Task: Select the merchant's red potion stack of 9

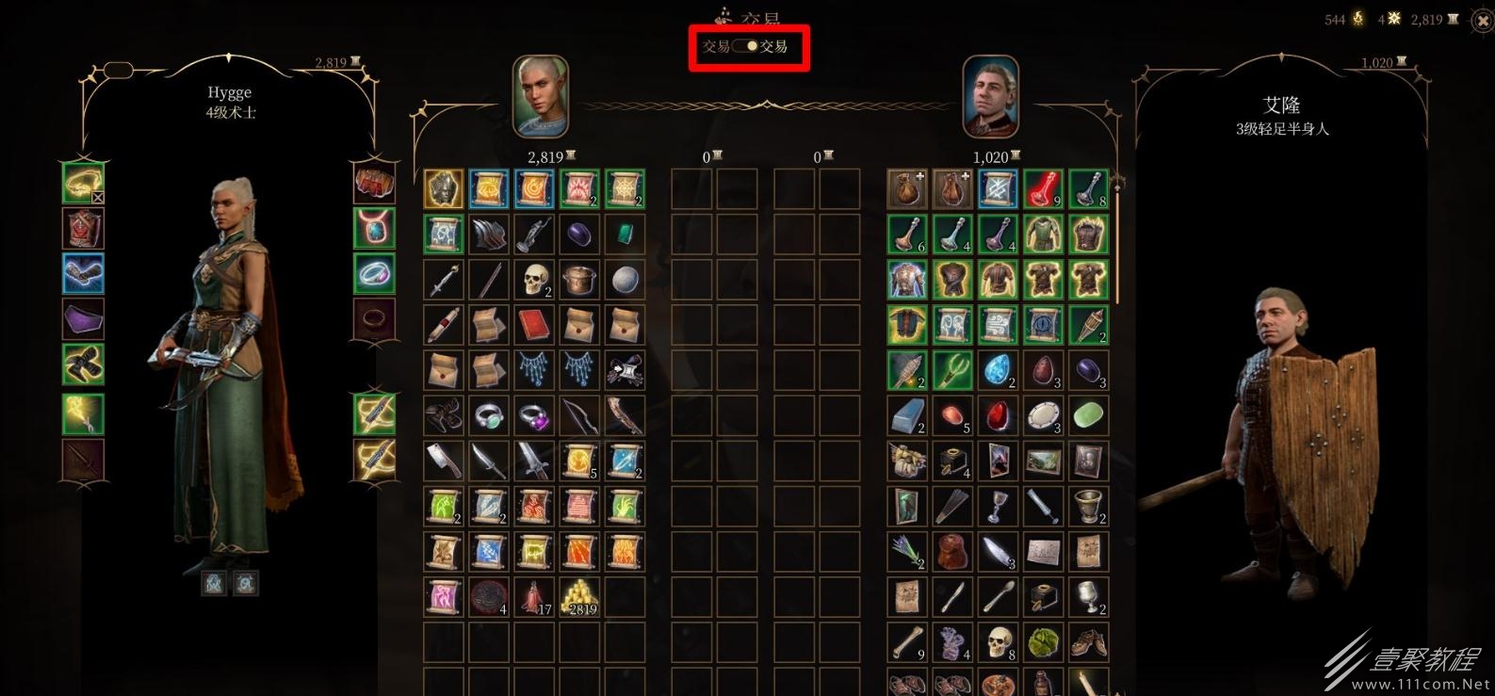Action: click(1043, 189)
